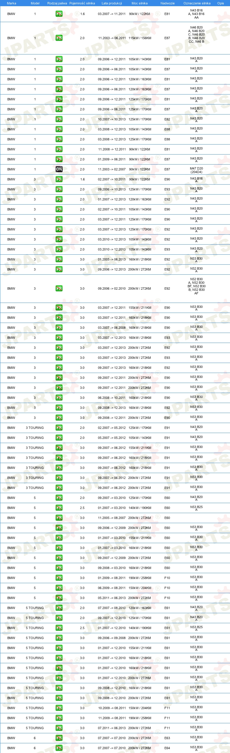Select the 10.2009 -> 08.2011 production years cell

tap(112, 708)
